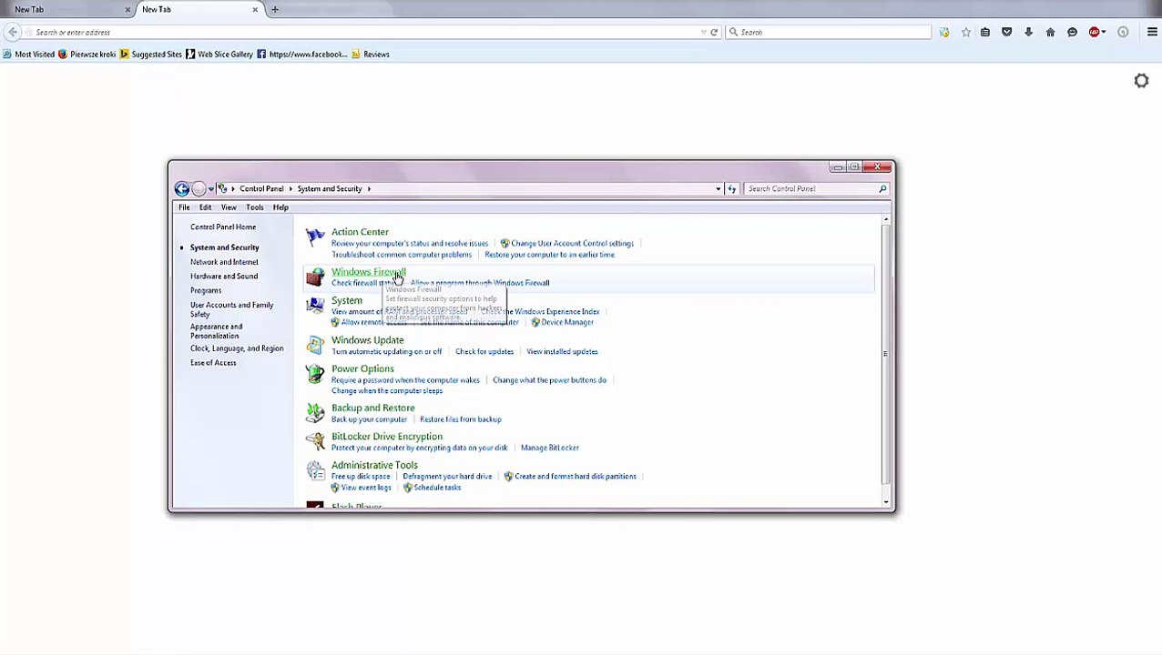Open the View menu
1162x655 pixels.
coord(229,207)
